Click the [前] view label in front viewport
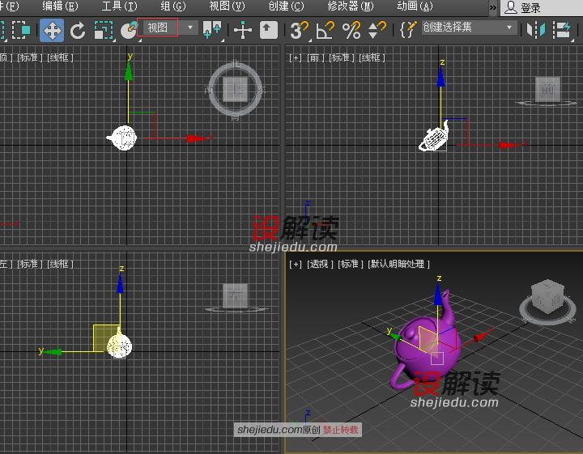Screen dimensions: 583x454 pos(315,57)
